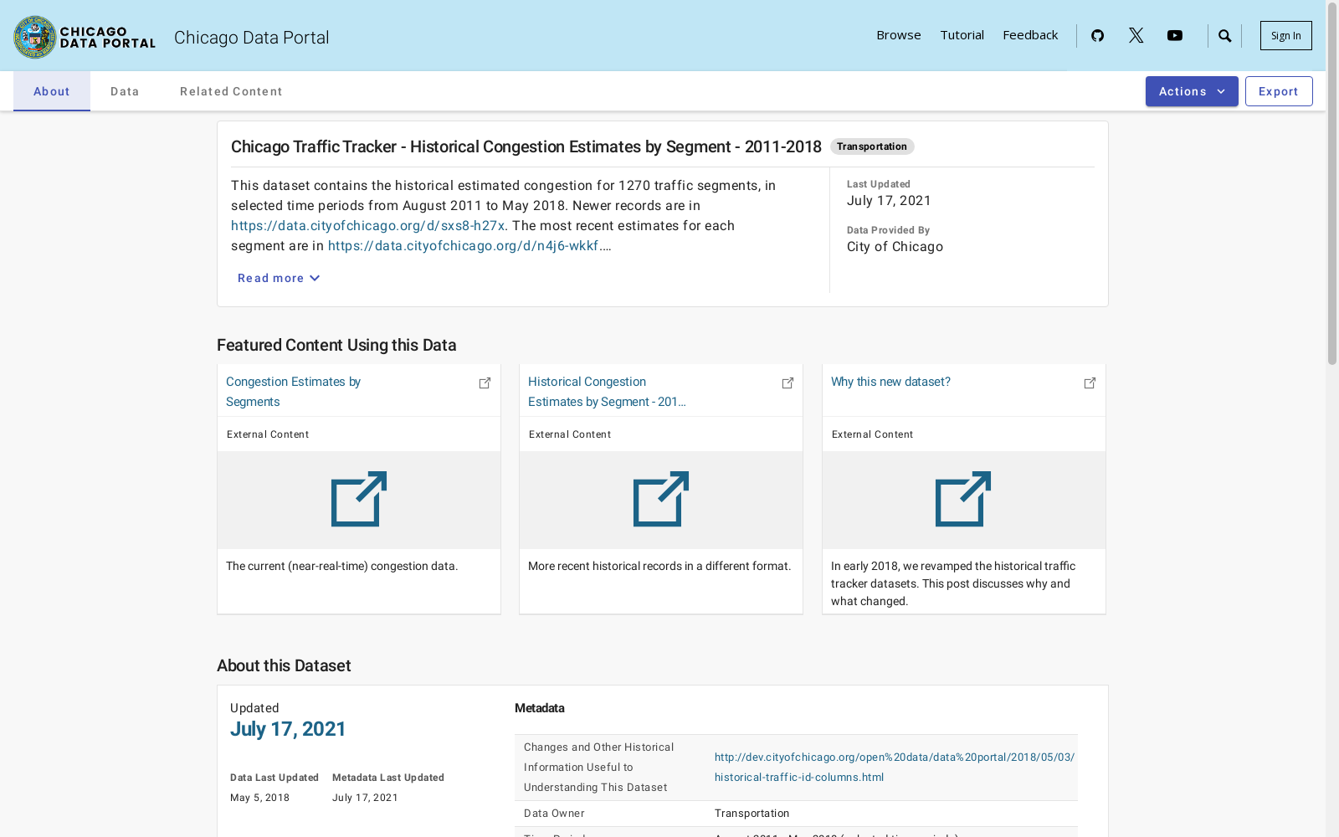1339x837 pixels.
Task: Click external-link icon on Congestion Estimates card
Action: pos(485,383)
